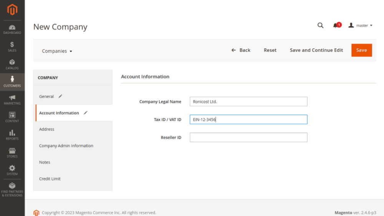Expand the master account dropdown

361,25
